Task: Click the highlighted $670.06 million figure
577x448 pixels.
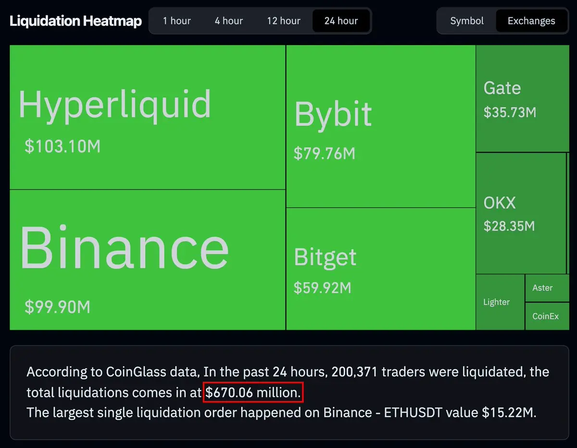Action: (253, 393)
